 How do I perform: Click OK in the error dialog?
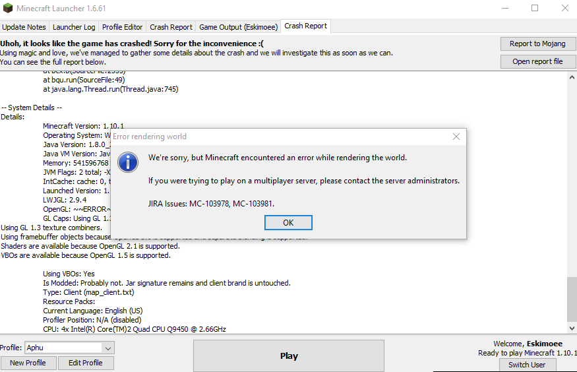tap(288, 223)
